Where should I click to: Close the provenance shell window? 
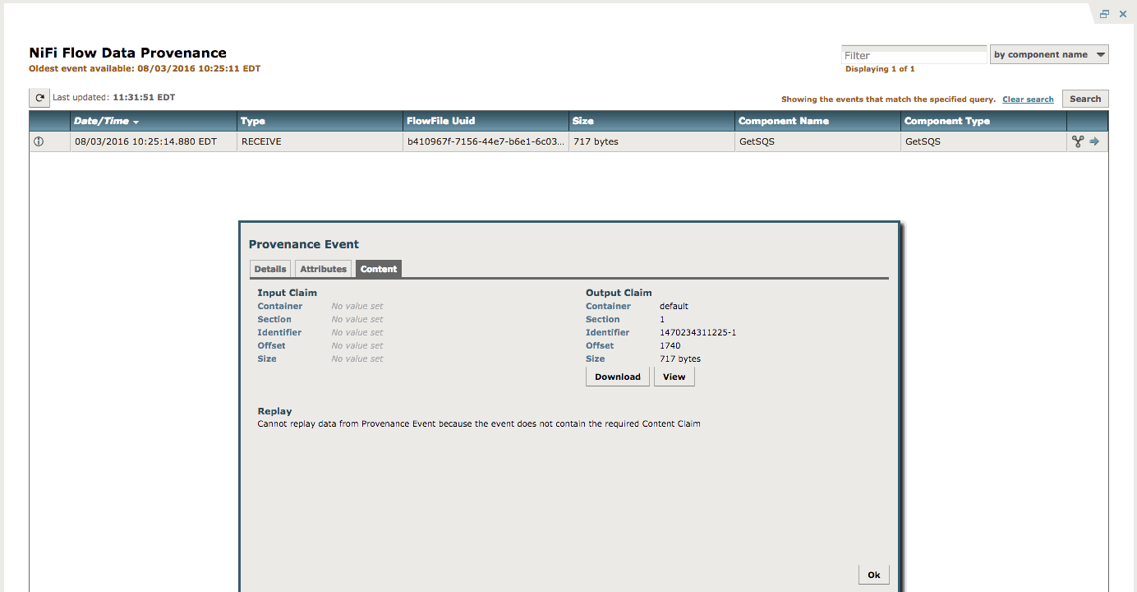[1122, 13]
